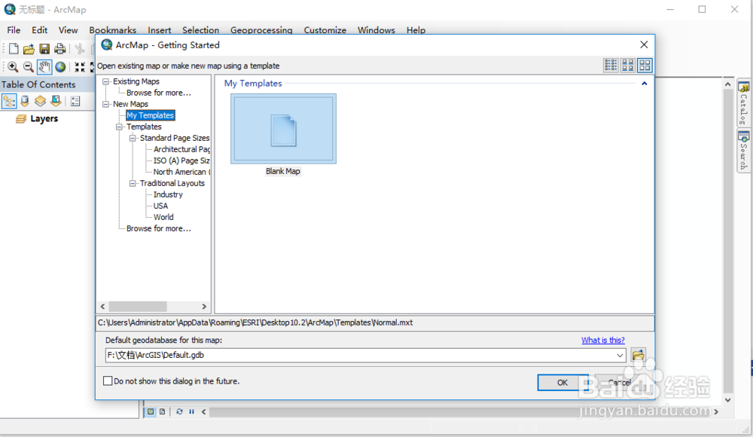This screenshot has width=753, height=437.
Task: Select ISO (A) Page Sizes item
Action: point(181,160)
